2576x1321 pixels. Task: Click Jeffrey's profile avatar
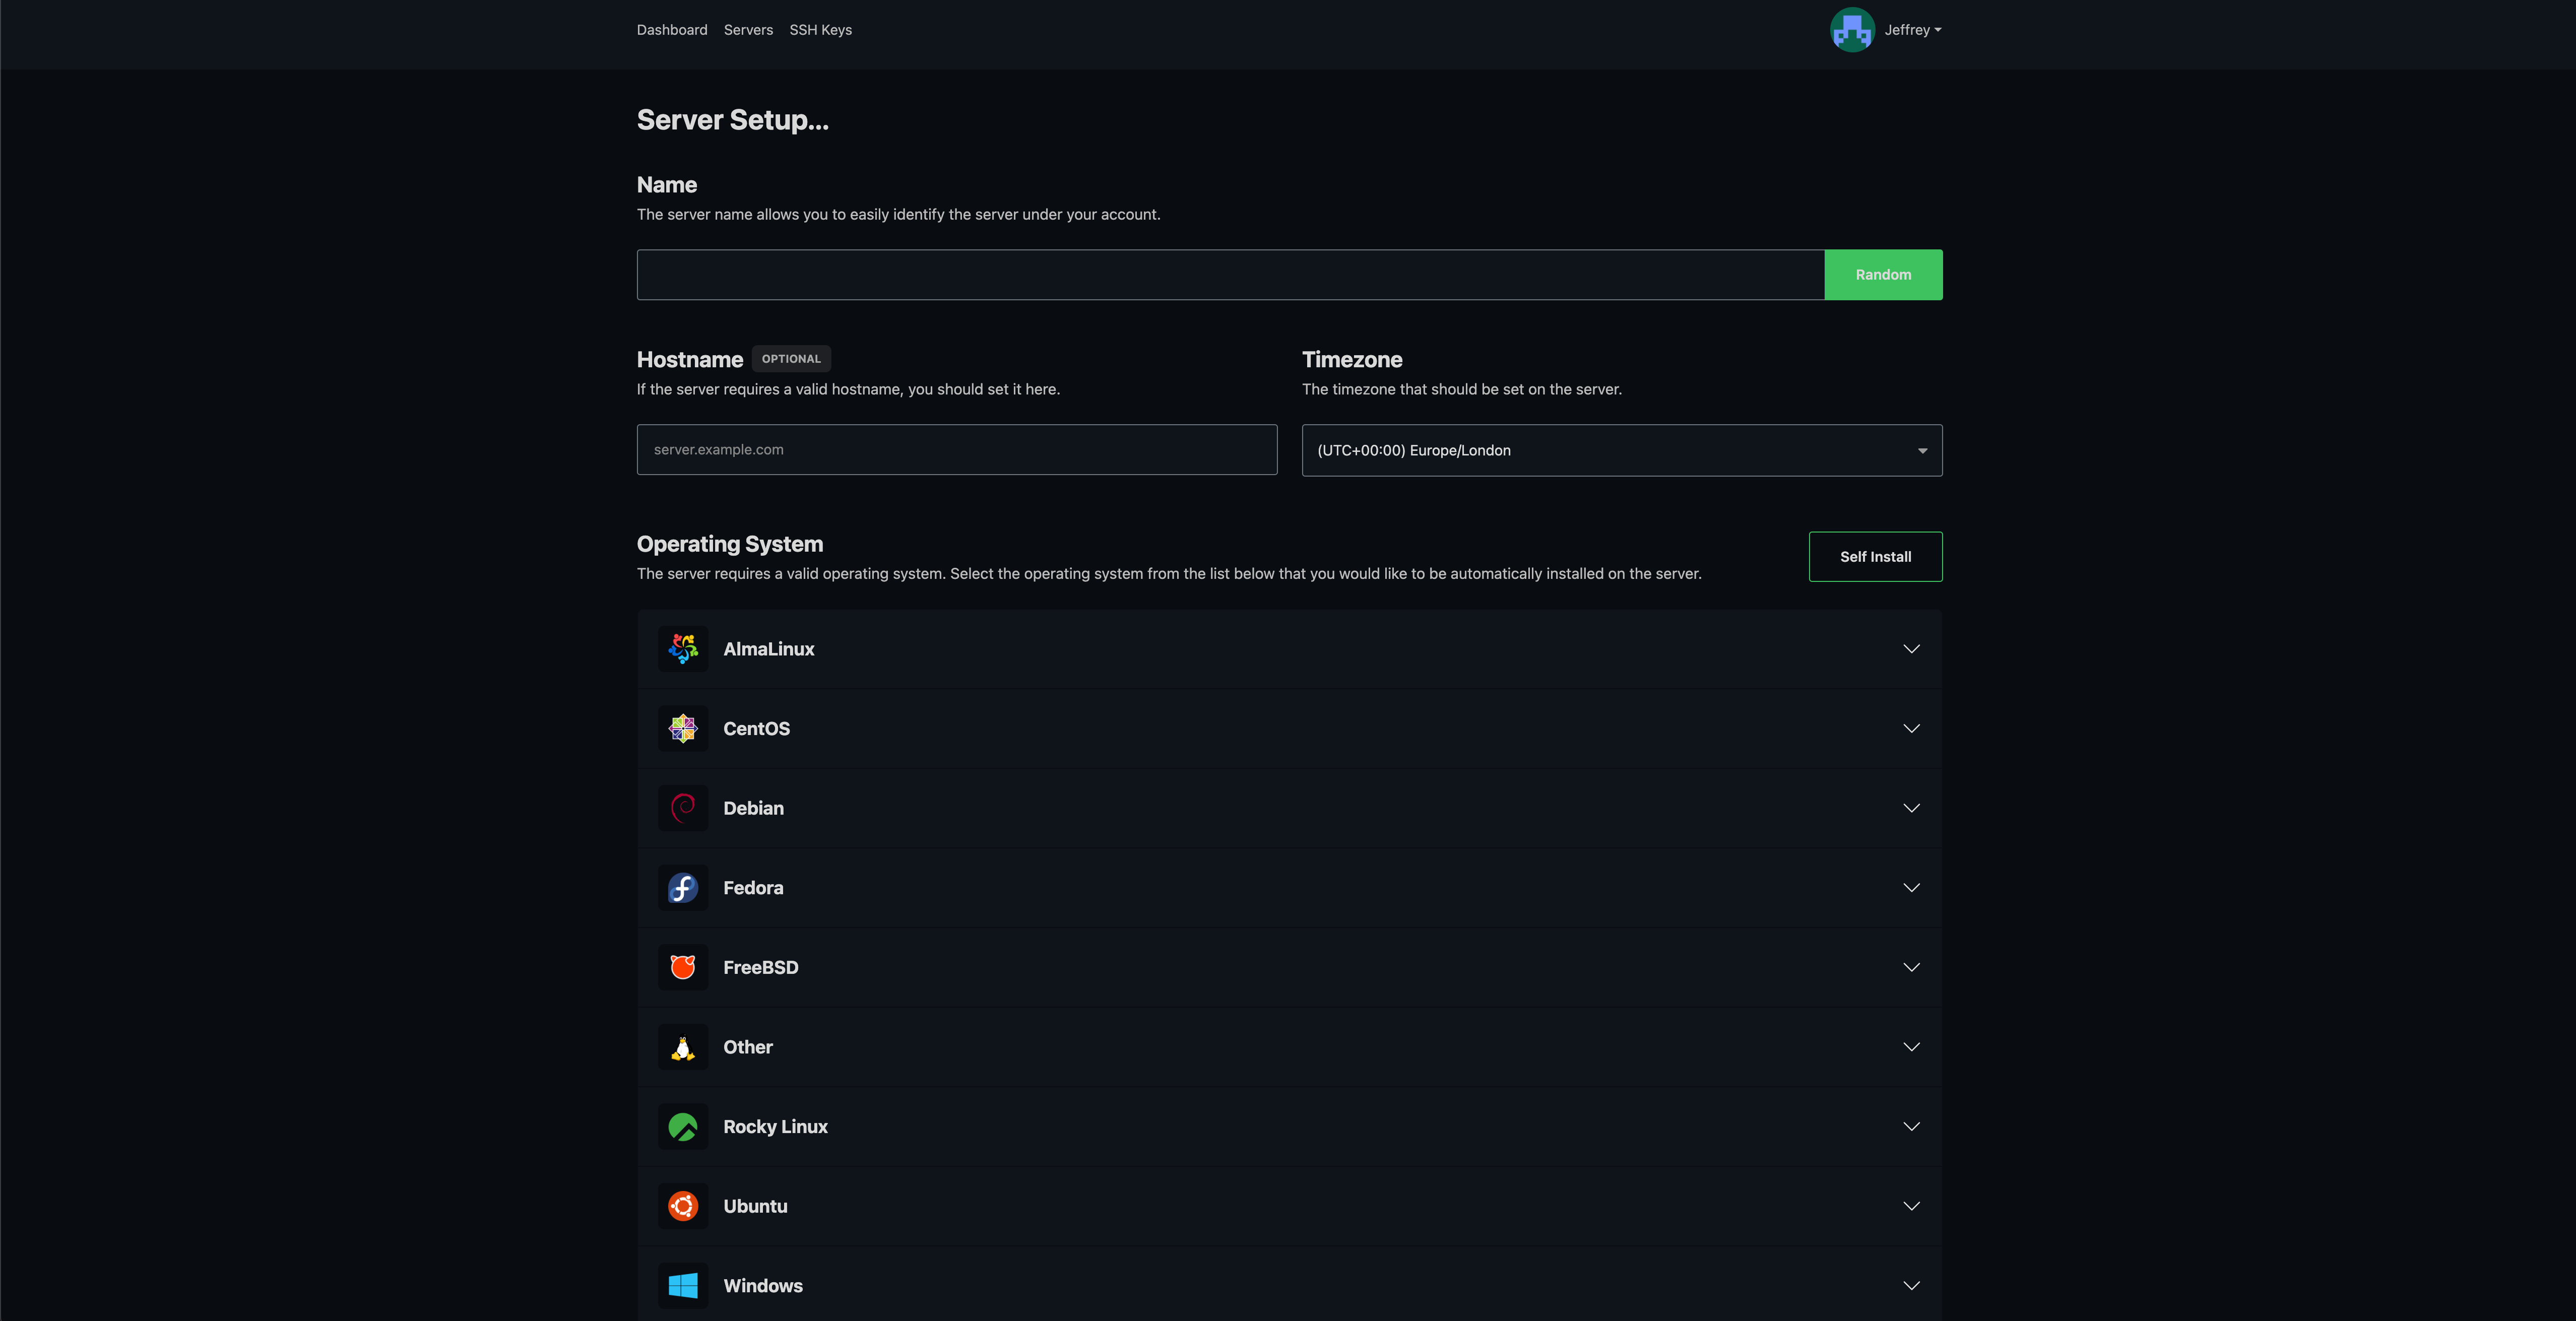(x=1852, y=30)
